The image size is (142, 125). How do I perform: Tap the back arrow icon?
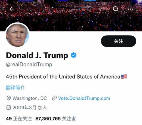(x=12, y=9)
